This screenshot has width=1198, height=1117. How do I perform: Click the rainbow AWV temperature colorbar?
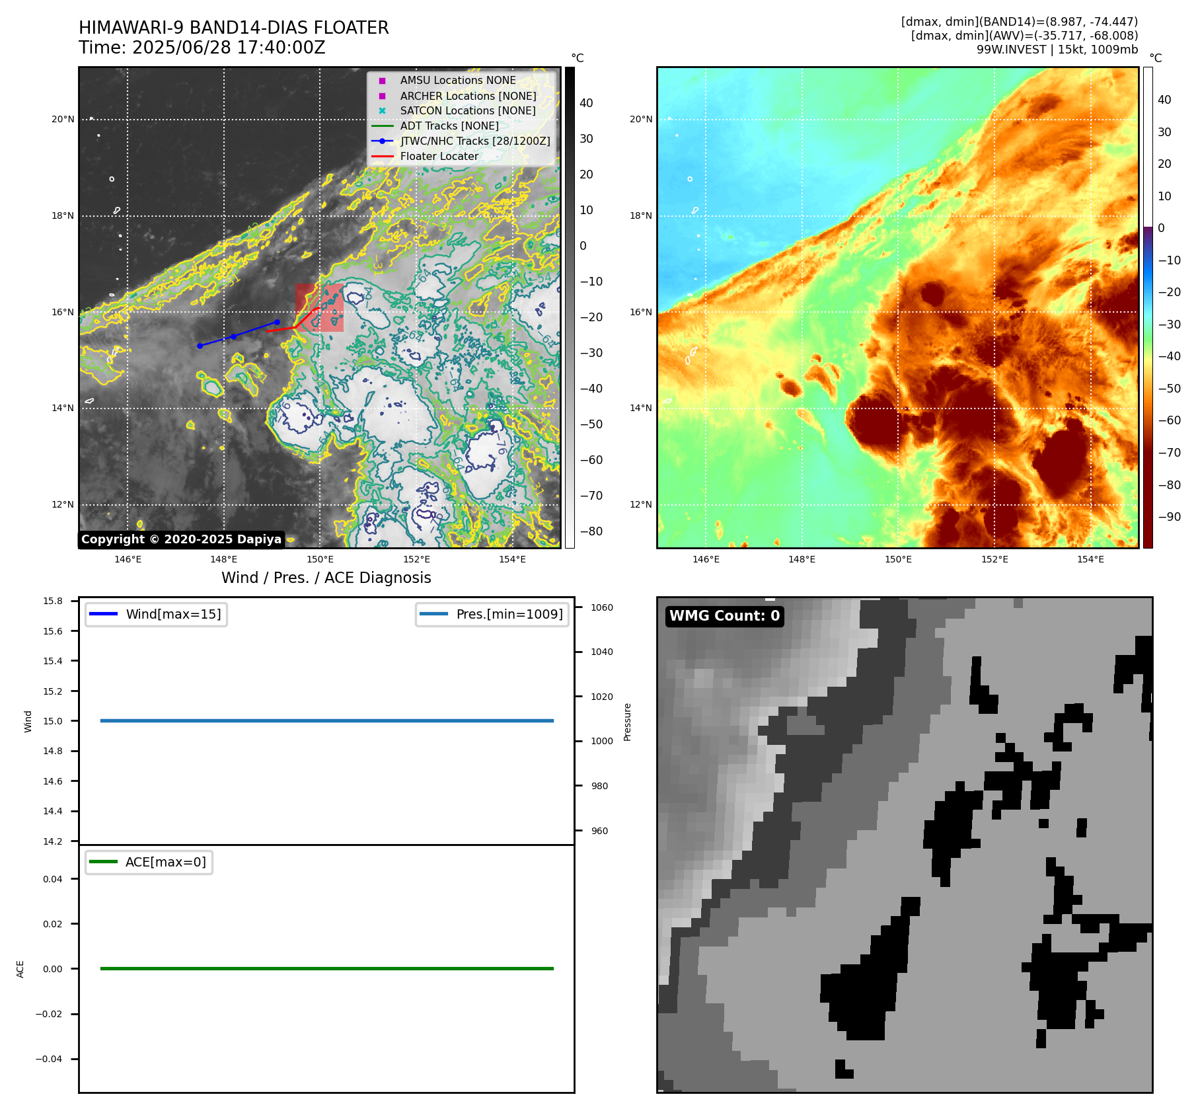click(1148, 307)
